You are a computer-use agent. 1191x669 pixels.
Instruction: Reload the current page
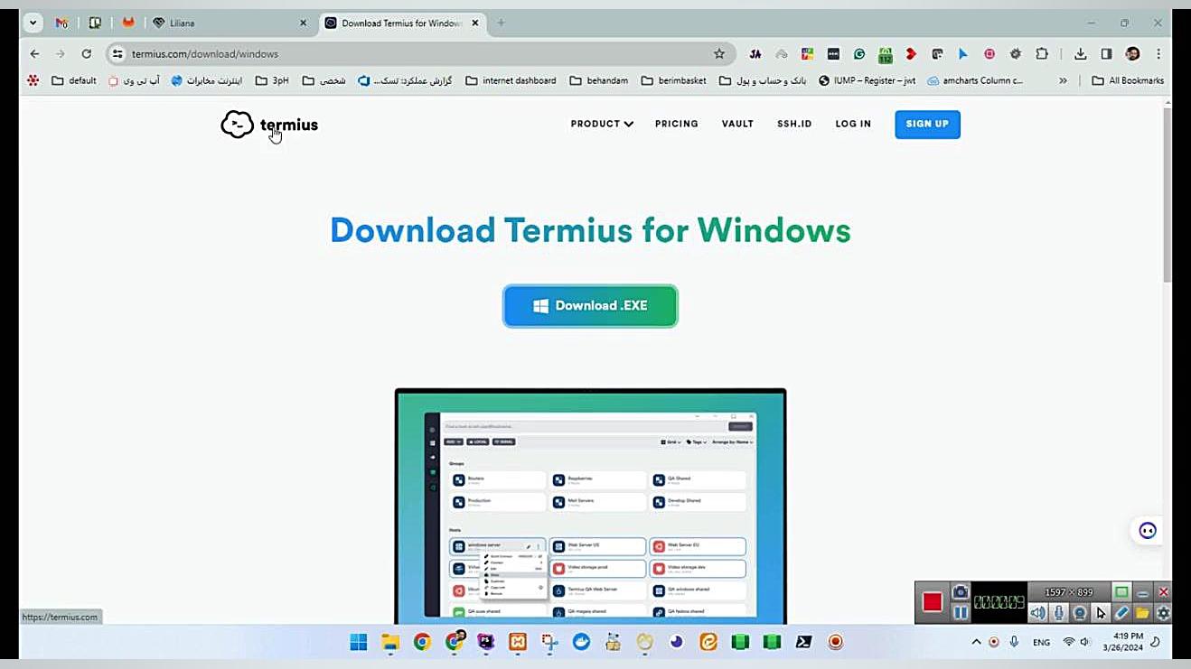[87, 54]
